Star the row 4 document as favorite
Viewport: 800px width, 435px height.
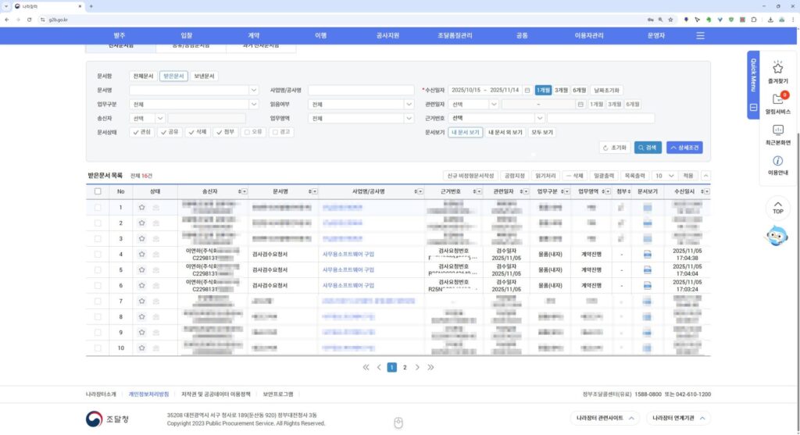(x=141, y=254)
